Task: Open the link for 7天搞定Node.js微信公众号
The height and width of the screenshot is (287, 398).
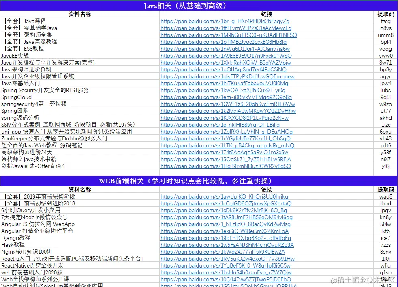Action: tap(227, 217)
